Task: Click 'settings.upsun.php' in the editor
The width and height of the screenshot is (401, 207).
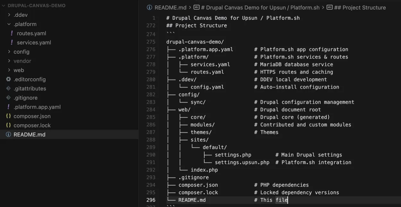Action: [x=242, y=162]
